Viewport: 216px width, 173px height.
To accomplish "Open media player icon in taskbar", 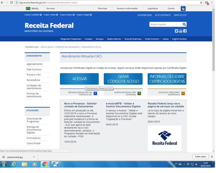I will click(x=35, y=164).
